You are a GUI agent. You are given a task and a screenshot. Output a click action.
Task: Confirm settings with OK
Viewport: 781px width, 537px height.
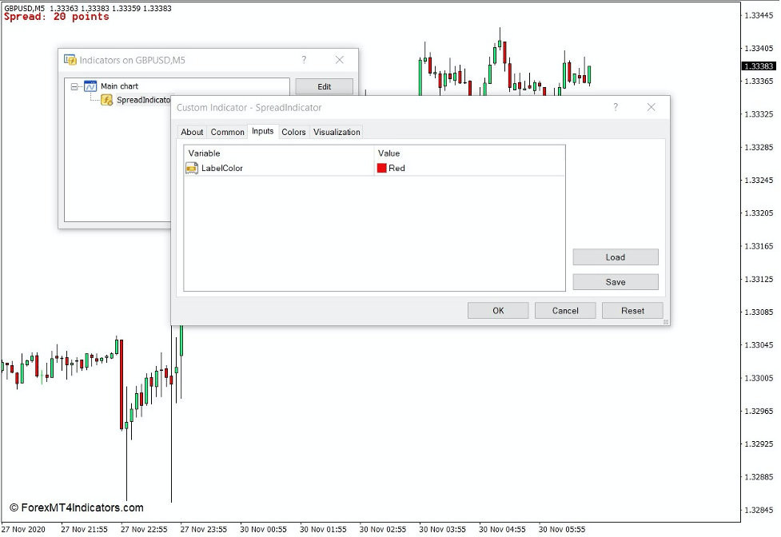pos(497,310)
